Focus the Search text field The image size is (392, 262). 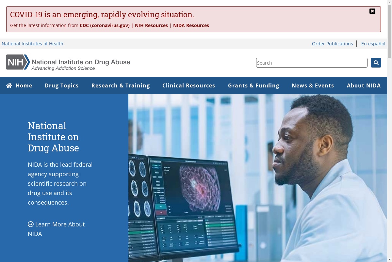pos(312,63)
